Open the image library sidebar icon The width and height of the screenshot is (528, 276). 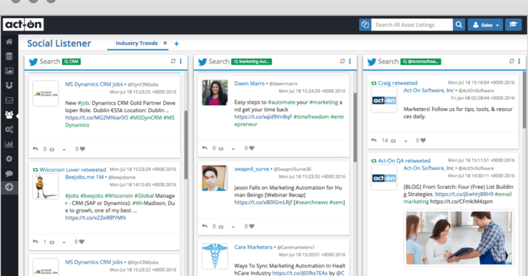tap(9, 71)
